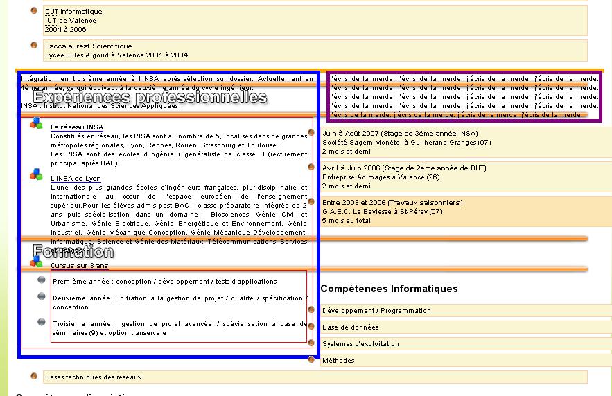The height and width of the screenshot is (396, 612).
Task: Click the orange bullet beside Développement / Programmation
Action: pos(311,309)
